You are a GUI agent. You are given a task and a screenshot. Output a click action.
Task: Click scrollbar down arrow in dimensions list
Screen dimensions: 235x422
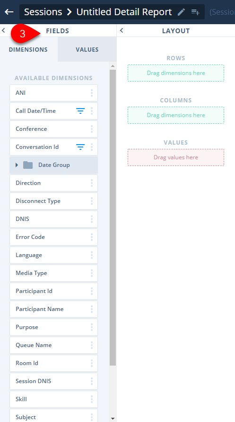(113, 419)
